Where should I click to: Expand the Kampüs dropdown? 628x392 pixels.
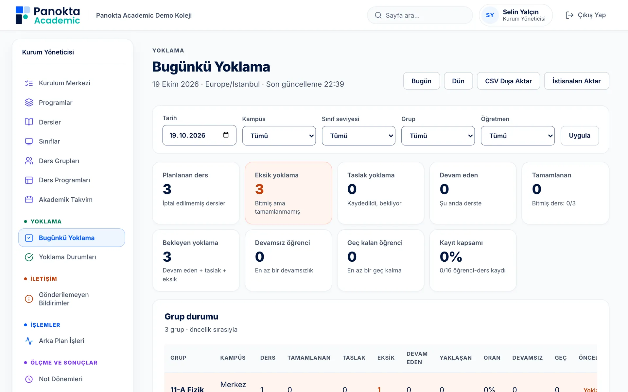click(279, 136)
